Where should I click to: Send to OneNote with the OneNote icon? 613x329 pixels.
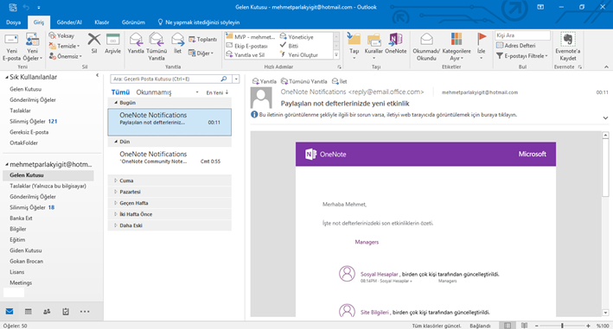396,43
